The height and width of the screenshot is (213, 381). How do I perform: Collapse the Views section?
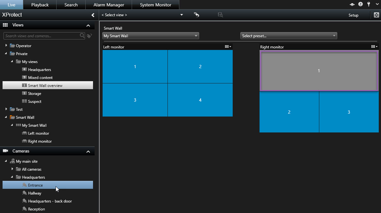(x=88, y=25)
